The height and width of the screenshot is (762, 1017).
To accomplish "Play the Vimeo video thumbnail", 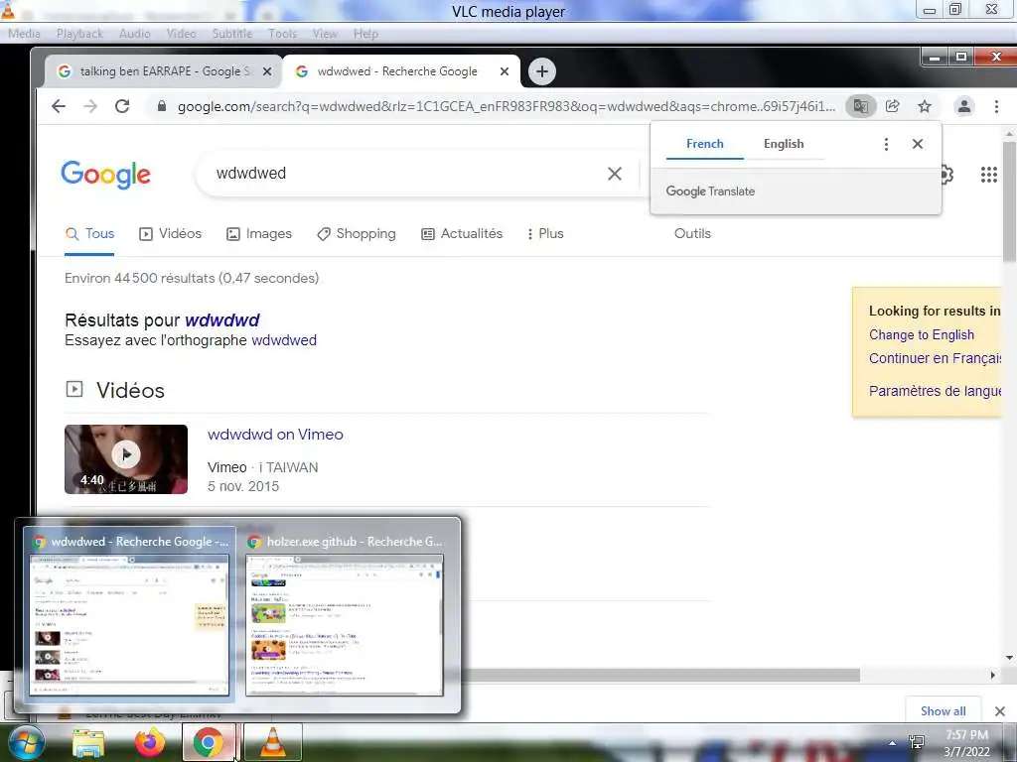I will (126, 459).
